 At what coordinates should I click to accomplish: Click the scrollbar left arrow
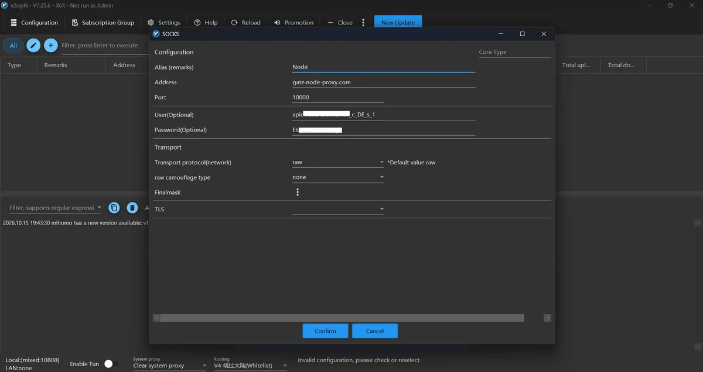tap(156, 318)
